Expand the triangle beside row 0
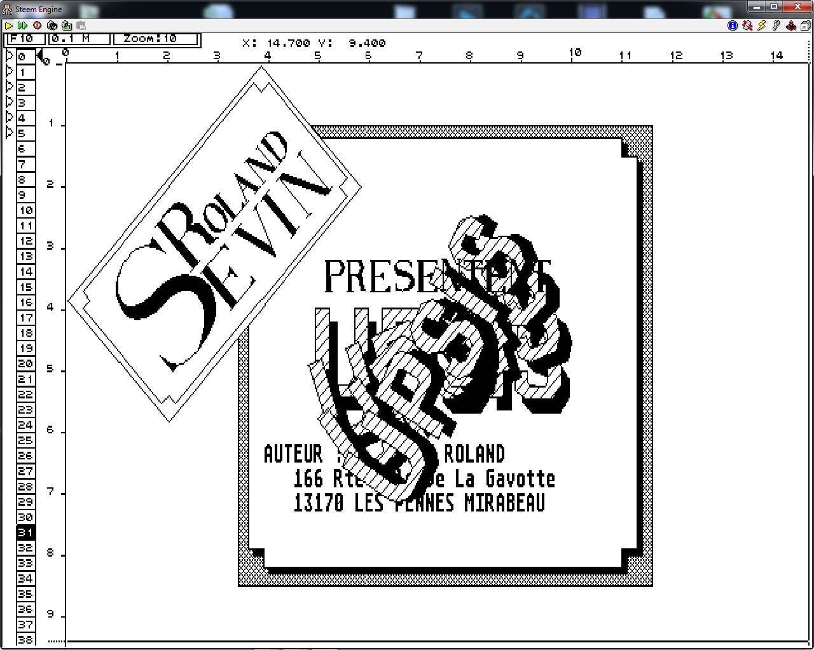 [x=10, y=56]
